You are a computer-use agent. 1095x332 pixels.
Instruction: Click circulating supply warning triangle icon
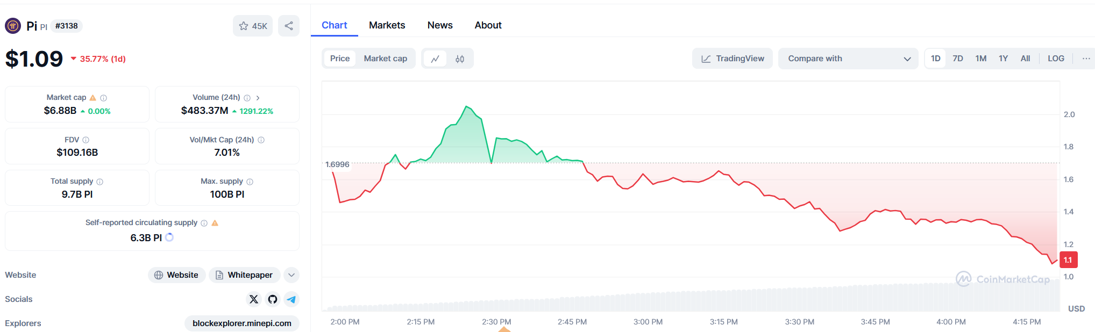click(x=215, y=223)
